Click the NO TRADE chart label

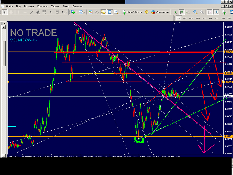click(34, 33)
